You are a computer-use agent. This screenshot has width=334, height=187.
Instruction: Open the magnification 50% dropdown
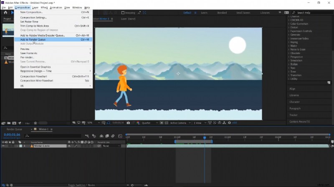coord(94,123)
